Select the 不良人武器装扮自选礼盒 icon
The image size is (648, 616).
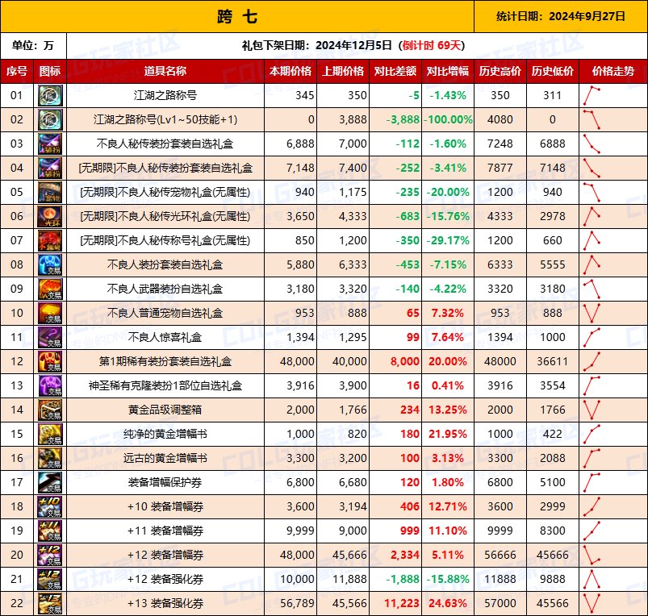click(50, 289)
